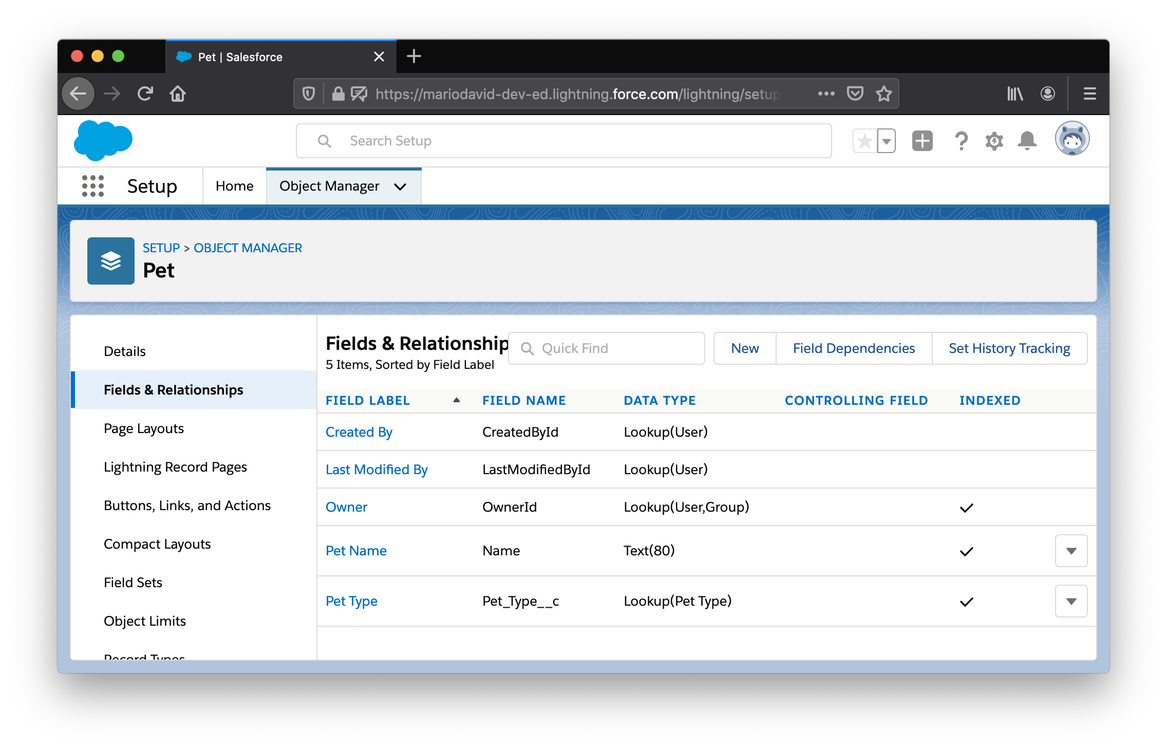1167x749 pixels.
Task: Bookmark this page with the star
Action: tap(883, 93)
